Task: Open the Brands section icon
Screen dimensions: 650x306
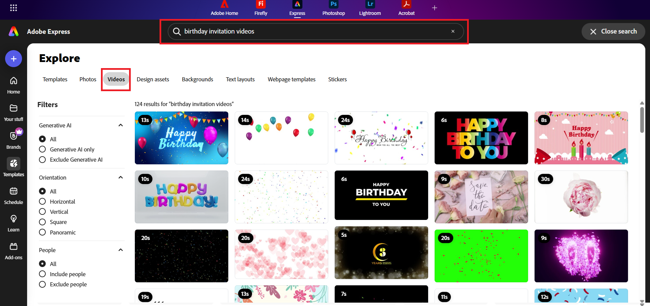Action: coord(14,139)
